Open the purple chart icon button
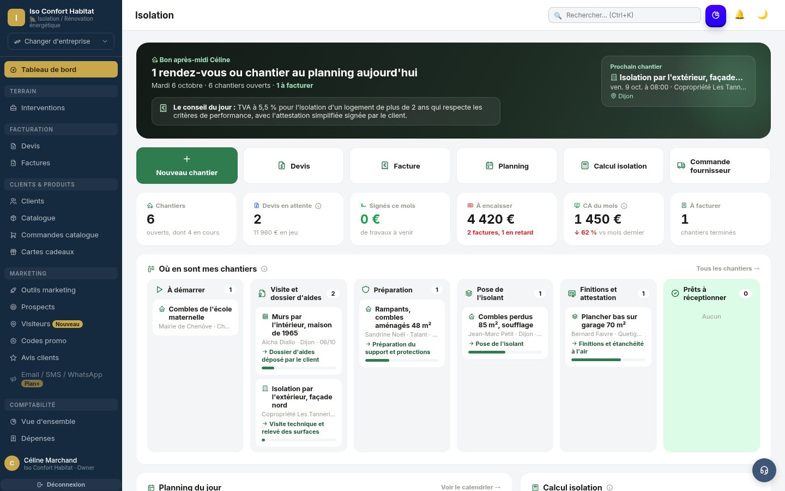Viewport: 785px width, 491px height. pyautogui.click(x=716, y=15)
